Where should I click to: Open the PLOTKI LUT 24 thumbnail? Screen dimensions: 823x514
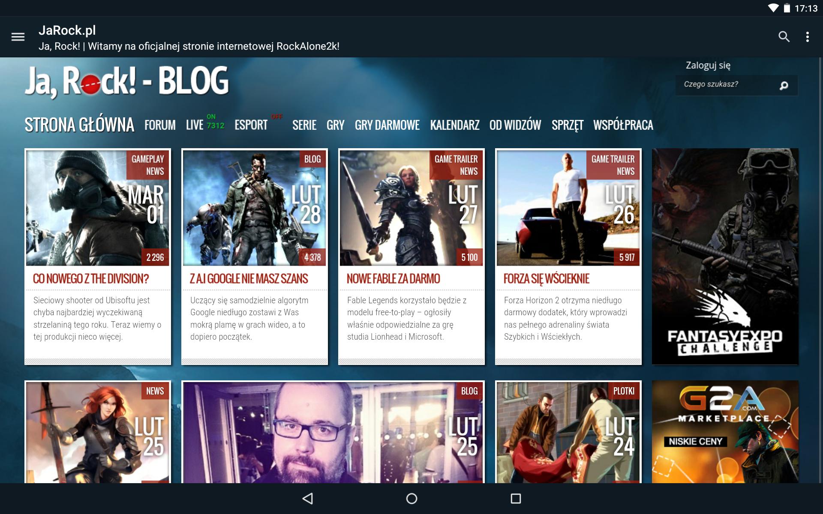568,433
